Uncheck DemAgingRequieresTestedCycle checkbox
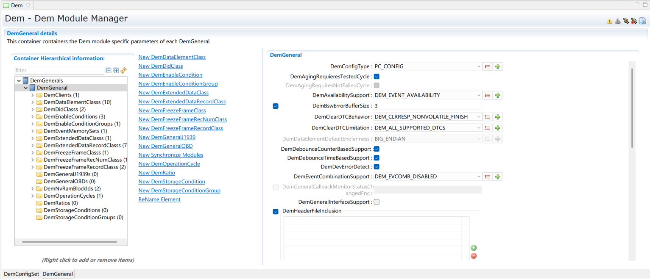Image resolution: width=650 pixels, height=279 pixels. point(377,77)
